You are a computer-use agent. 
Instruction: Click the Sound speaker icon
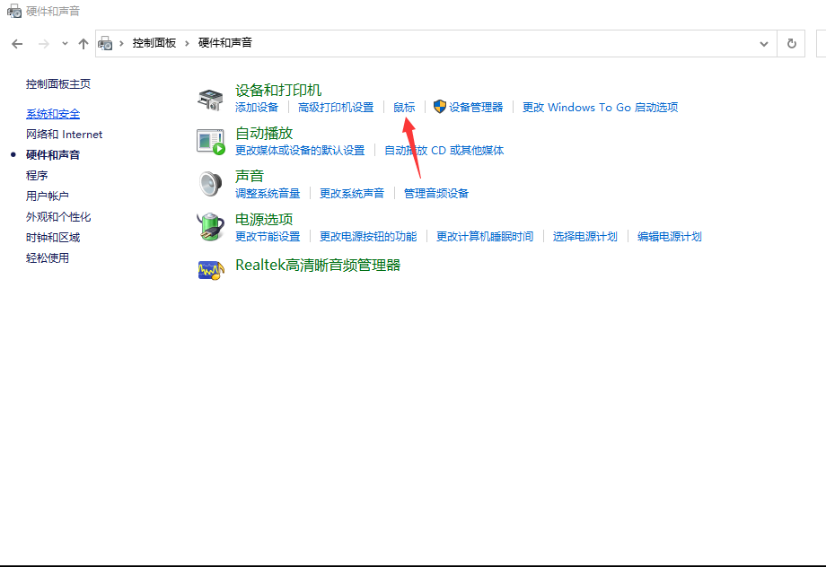(210, 184)
